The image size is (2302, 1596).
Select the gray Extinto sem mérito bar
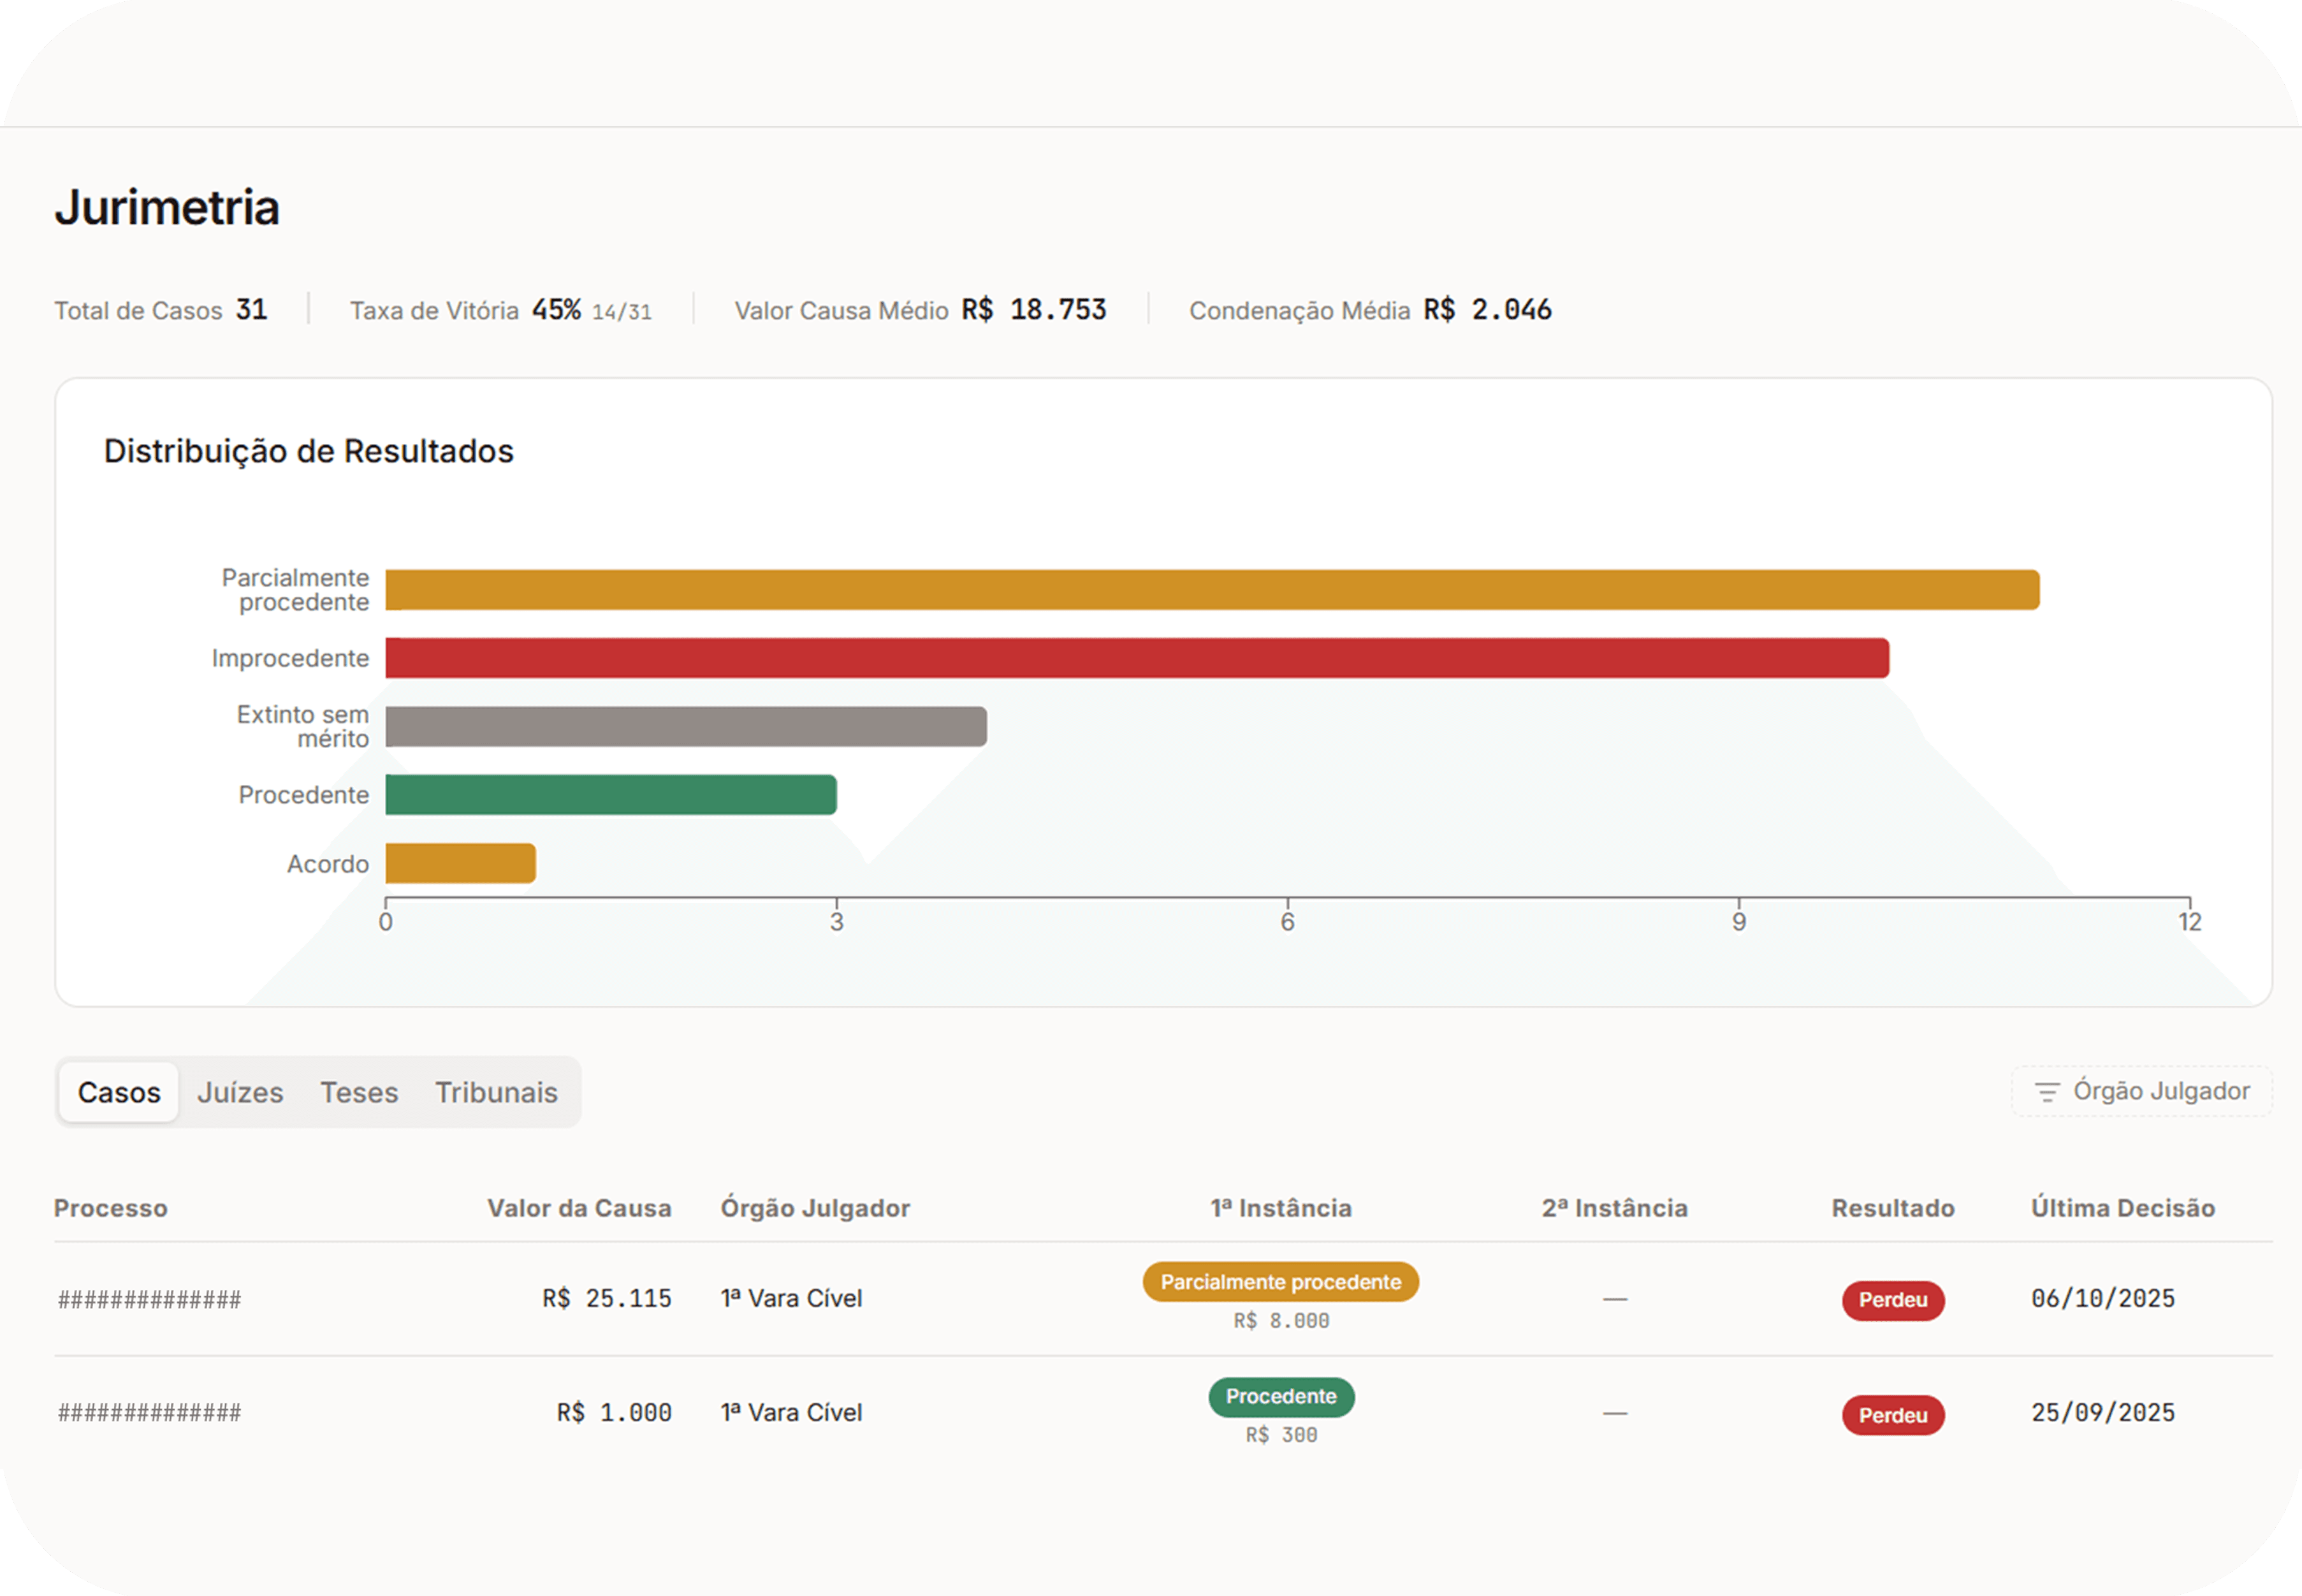click(x=686, y=727)
